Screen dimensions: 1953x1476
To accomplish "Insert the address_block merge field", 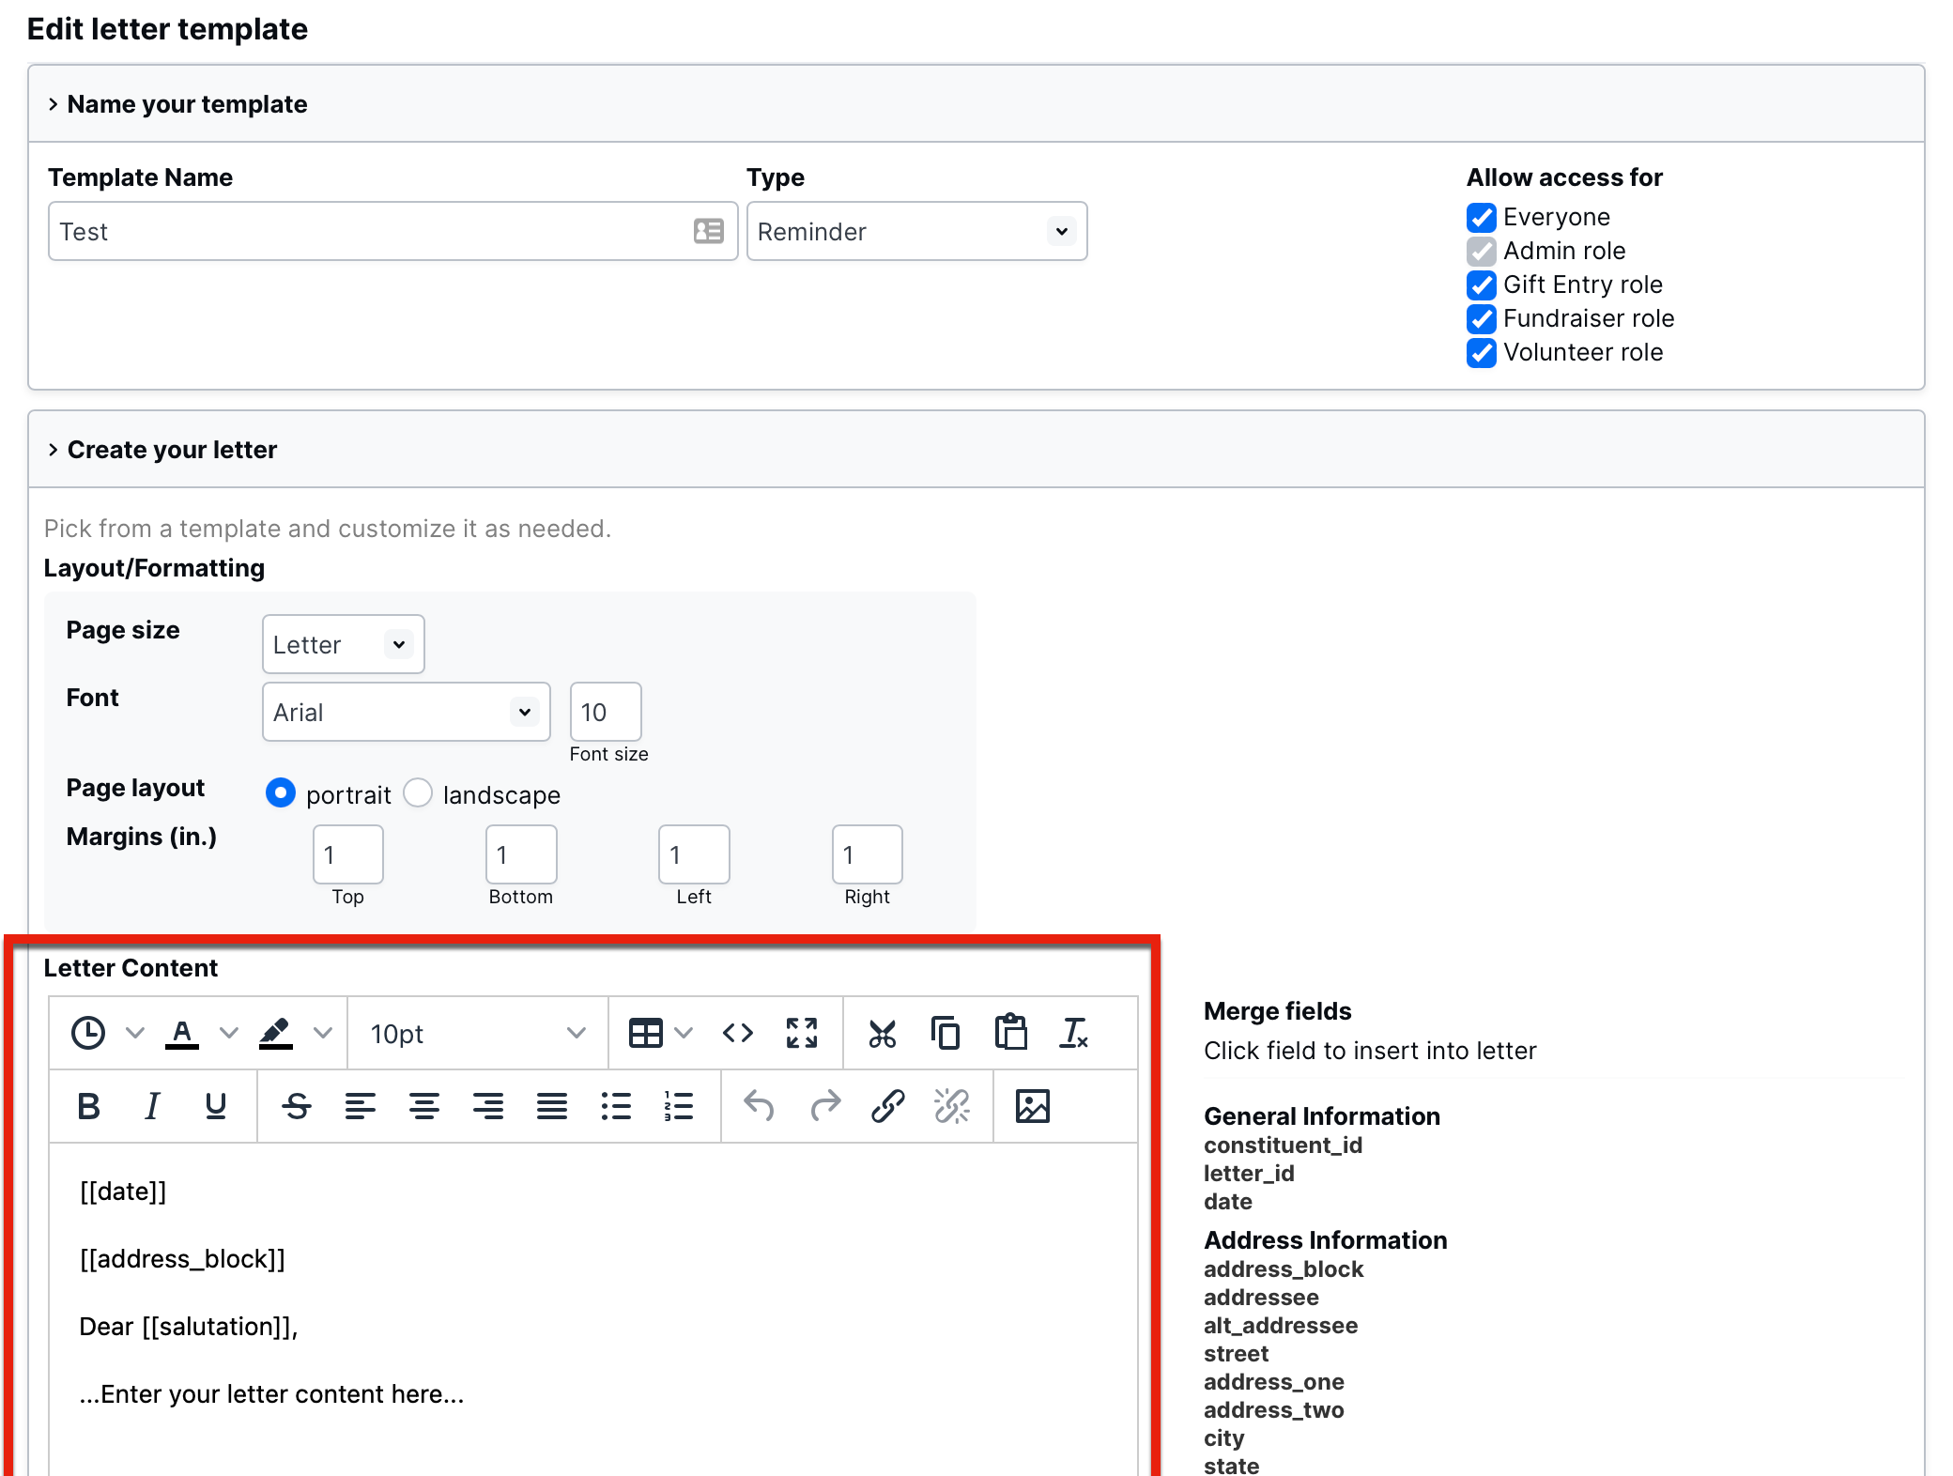I will 1283,1269.
